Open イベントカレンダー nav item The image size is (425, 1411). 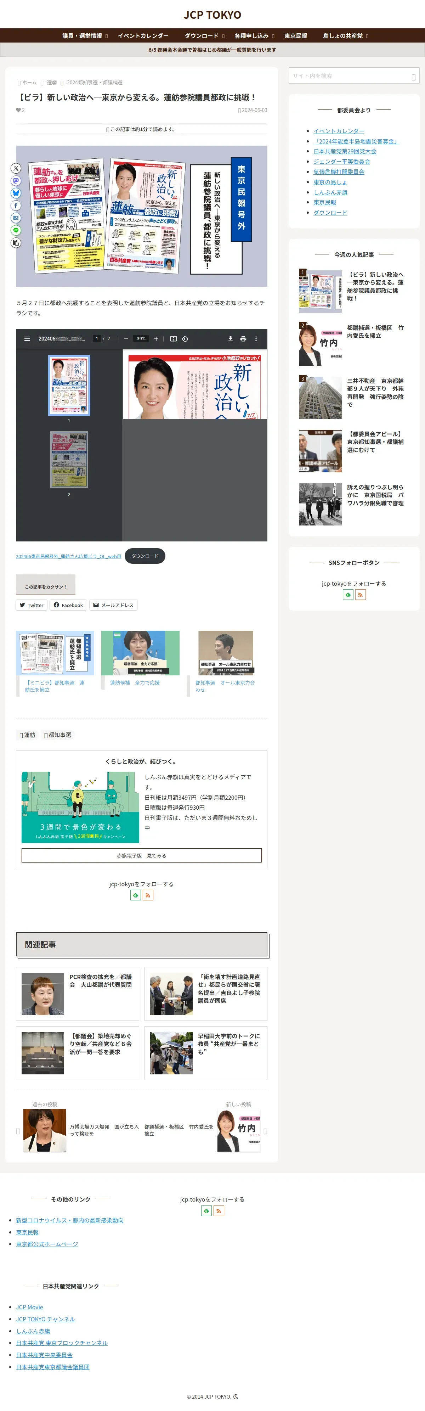(x=143, y=36)
